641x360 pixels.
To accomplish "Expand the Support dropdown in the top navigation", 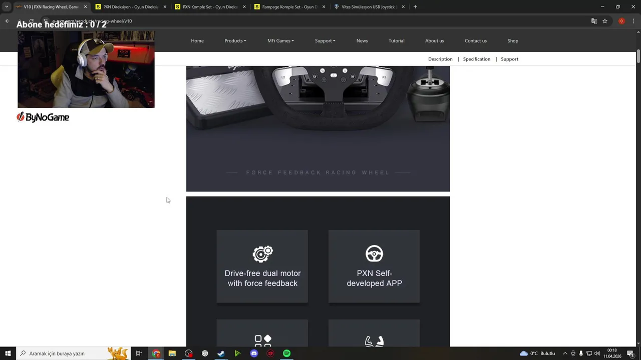I will click(325, 40).
